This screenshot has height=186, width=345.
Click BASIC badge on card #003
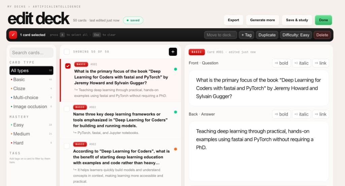click(80, 144)
